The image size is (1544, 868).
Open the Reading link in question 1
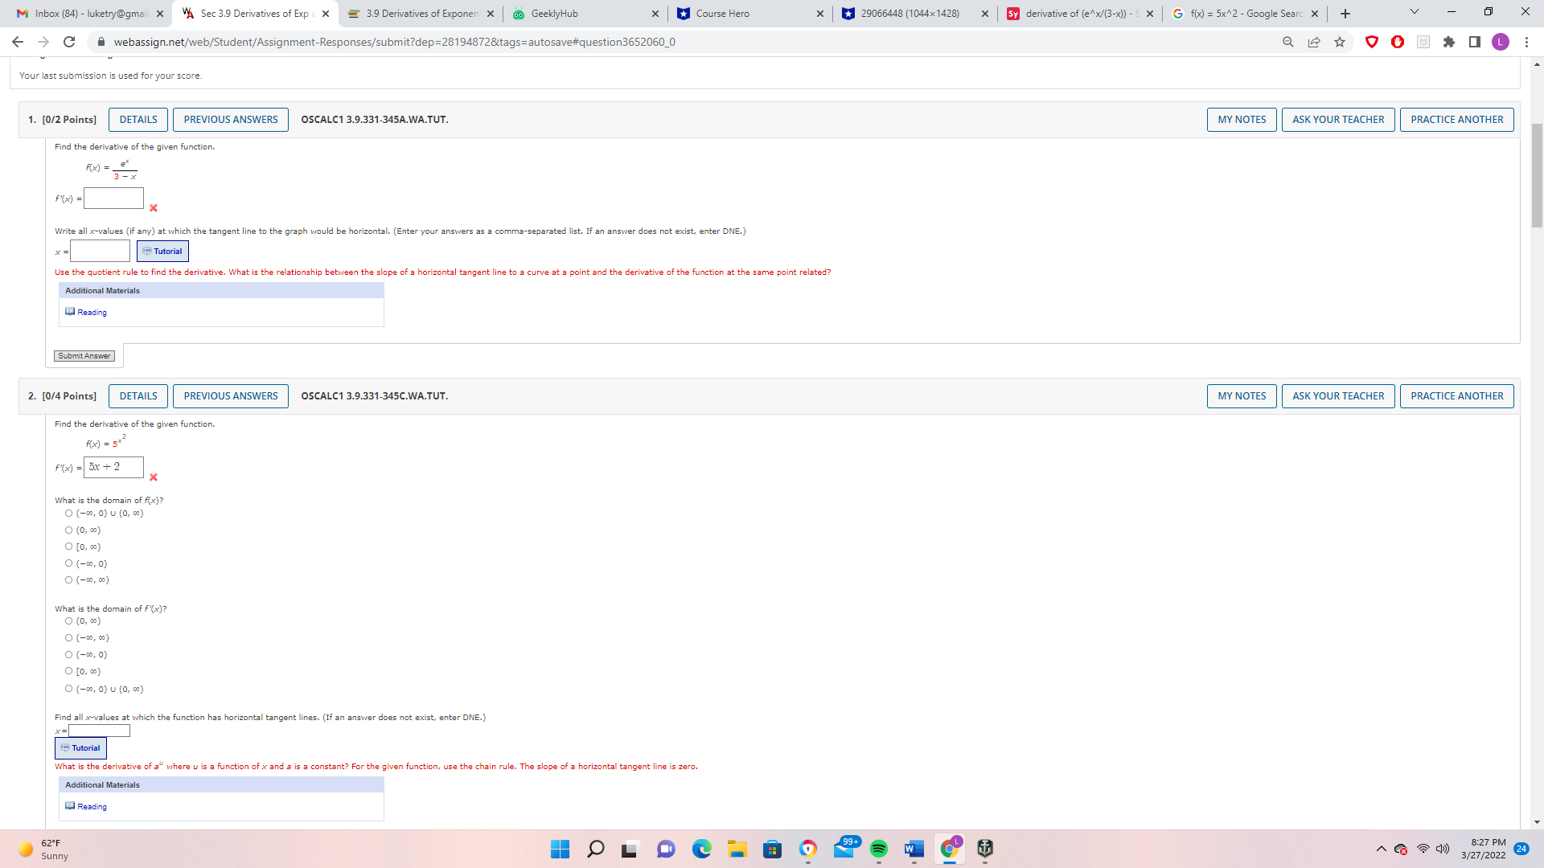click(x=92, y=313)
